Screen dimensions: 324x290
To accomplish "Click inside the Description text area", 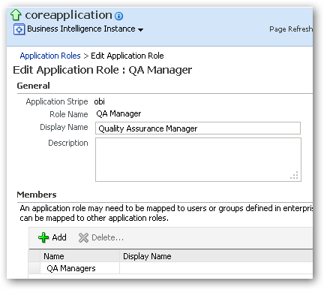I will tap(198, 159).
